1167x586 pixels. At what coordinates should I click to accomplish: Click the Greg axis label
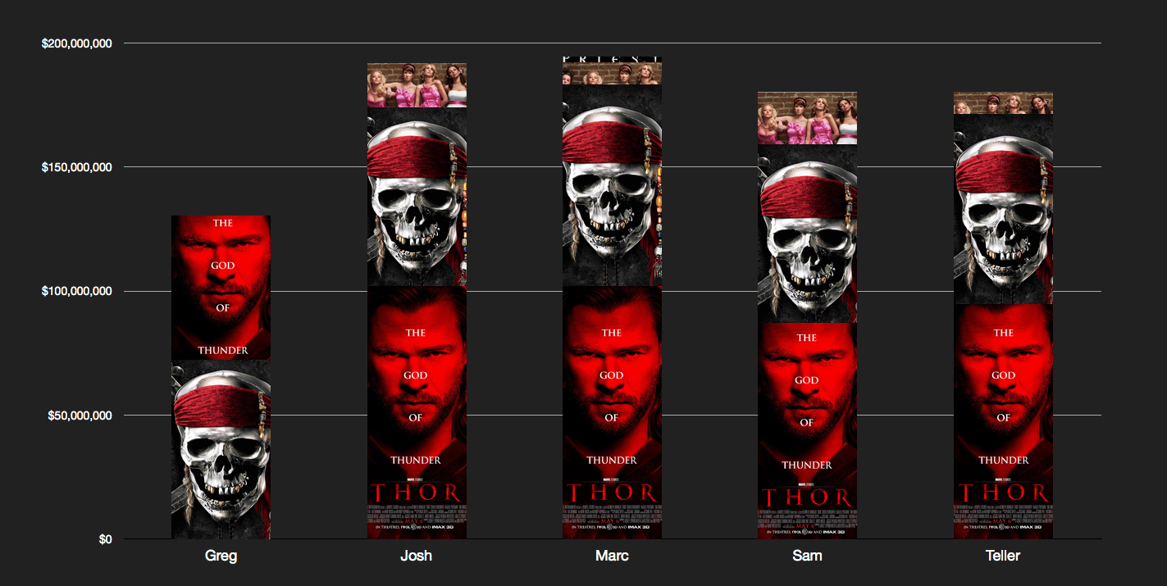[221, 556]
